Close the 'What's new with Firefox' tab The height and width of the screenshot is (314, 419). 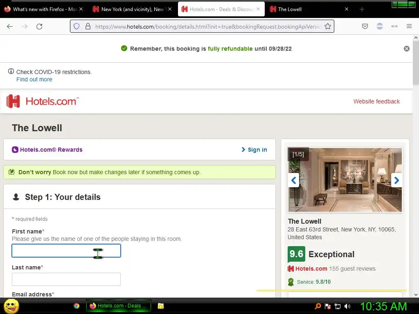point(81,9)
